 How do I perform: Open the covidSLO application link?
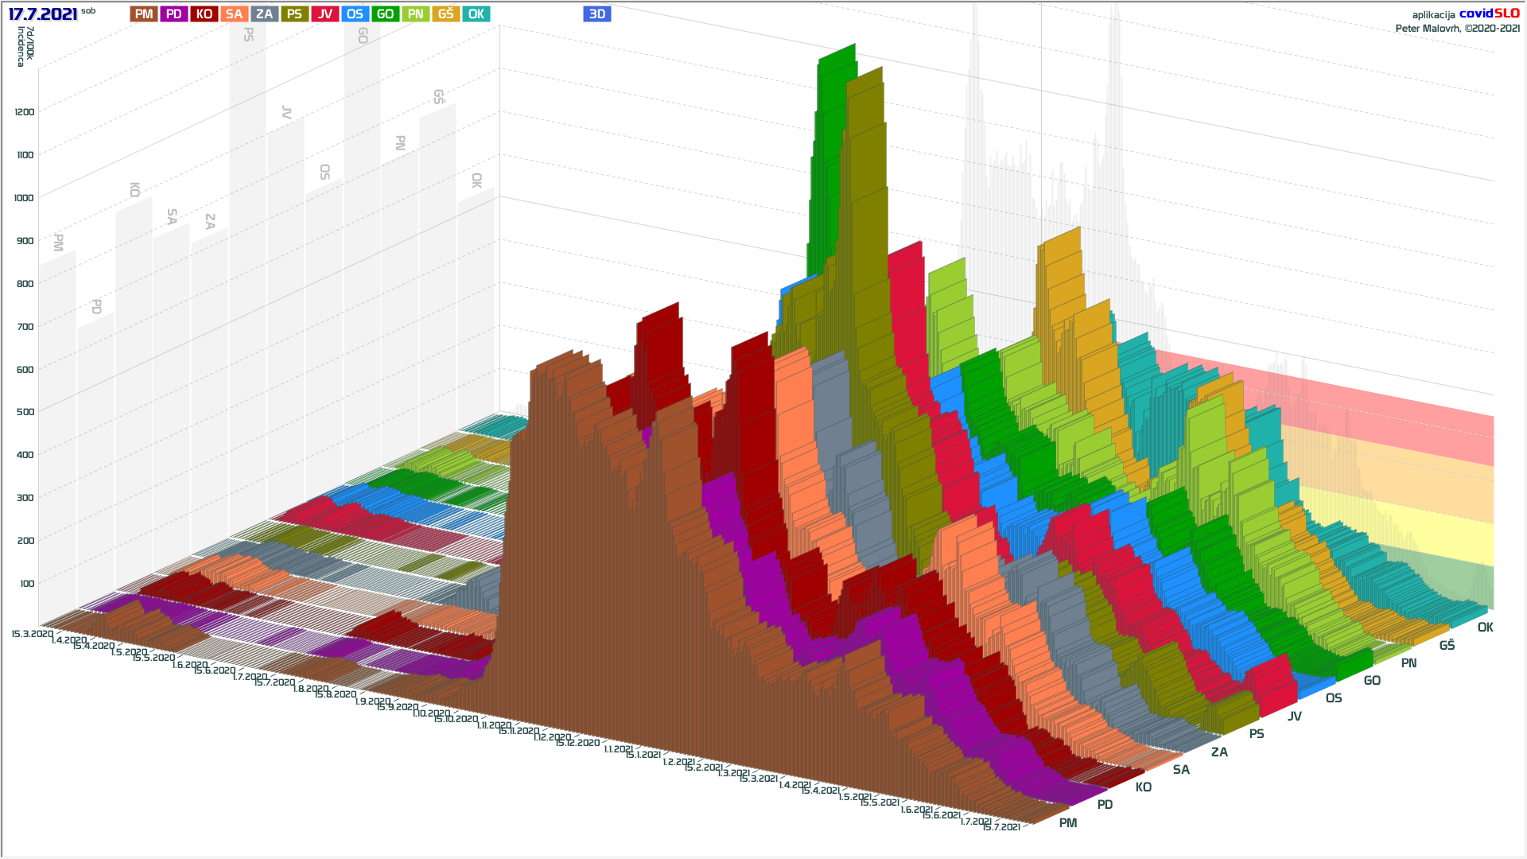[1489, 14]
